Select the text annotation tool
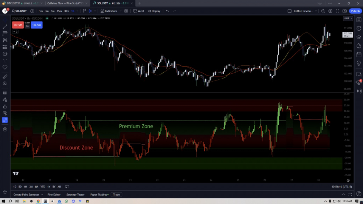Image resolution: width=363 pixels, height=204 pixels. [x=5, y=60]
